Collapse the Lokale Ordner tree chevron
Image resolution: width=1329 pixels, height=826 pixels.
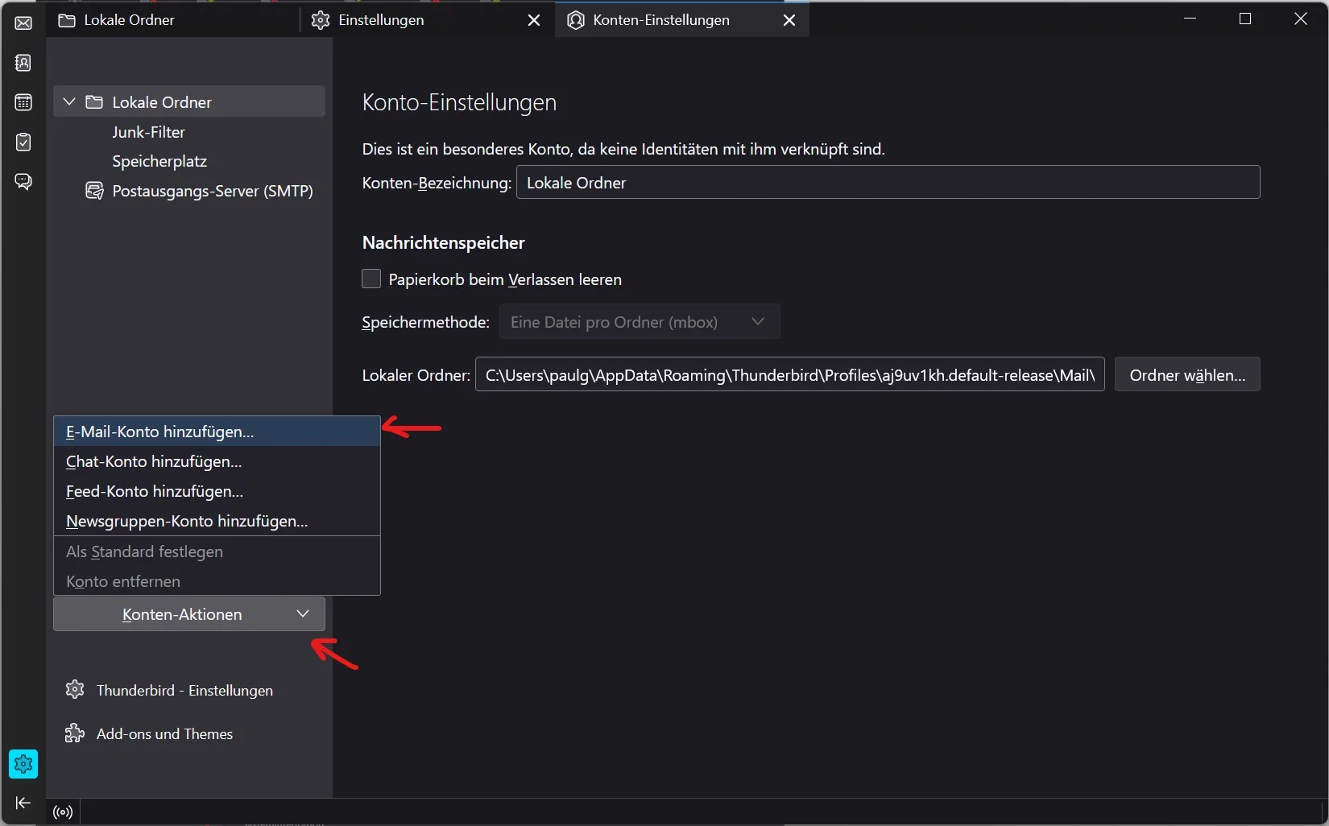coord(69,101)
